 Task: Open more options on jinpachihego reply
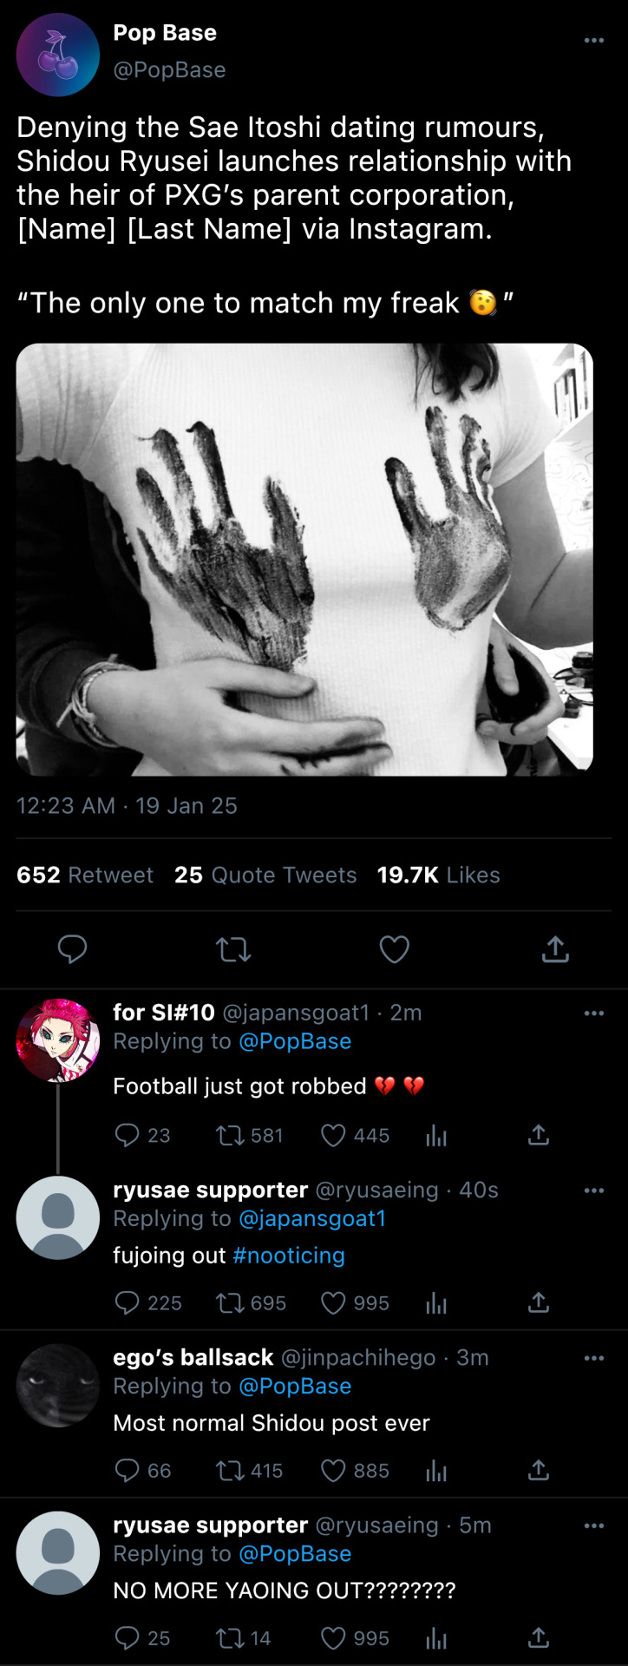coord(593,1358)
